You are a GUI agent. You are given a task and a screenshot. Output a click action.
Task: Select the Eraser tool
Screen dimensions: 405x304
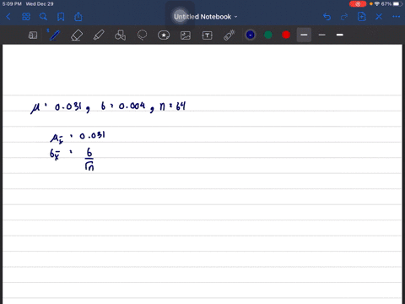[77, 35]
